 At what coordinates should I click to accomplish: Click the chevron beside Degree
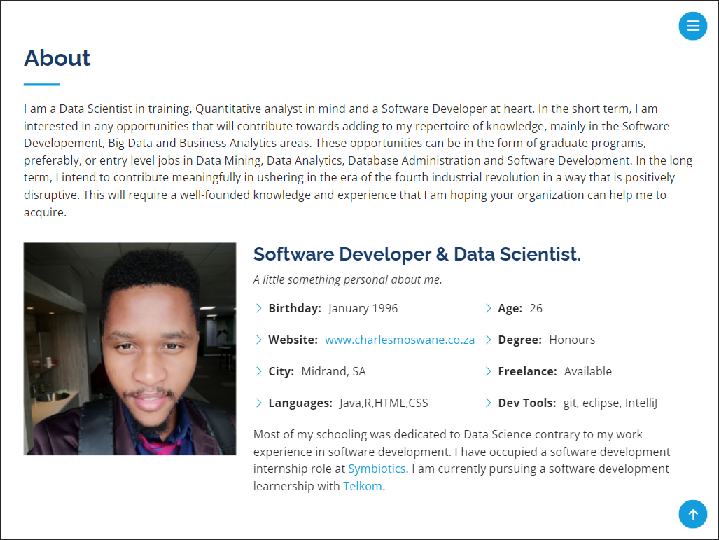pos(489,340)
